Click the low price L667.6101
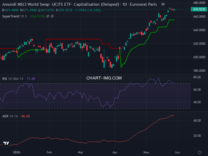 (47, 10)
